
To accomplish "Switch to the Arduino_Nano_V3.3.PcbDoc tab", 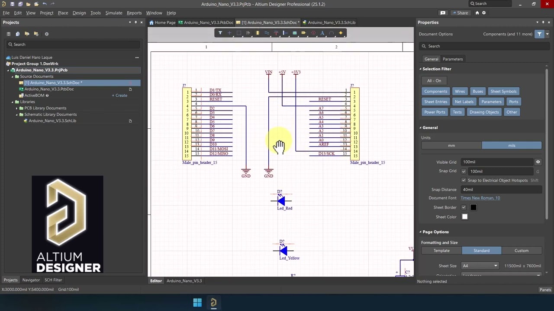I will pos(206,22).
